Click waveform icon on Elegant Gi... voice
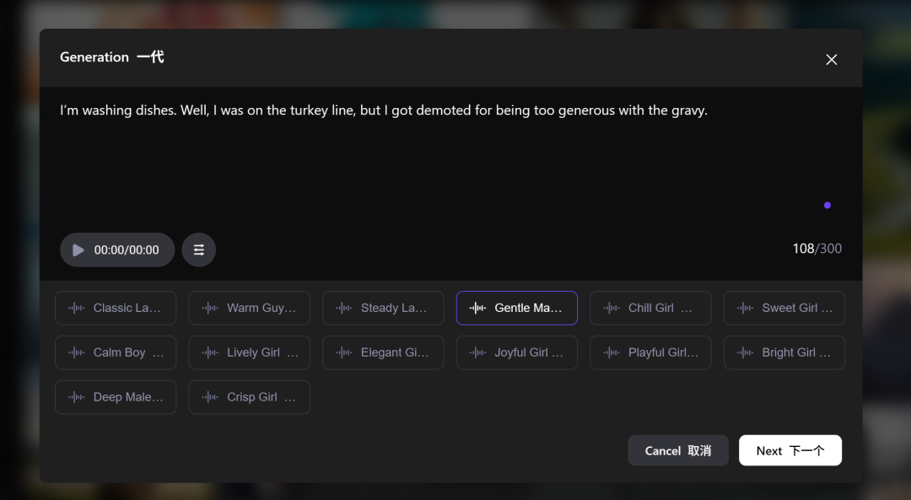Image resolution: width=911 pixels, height=500 pixels. (x=344, y=352)
